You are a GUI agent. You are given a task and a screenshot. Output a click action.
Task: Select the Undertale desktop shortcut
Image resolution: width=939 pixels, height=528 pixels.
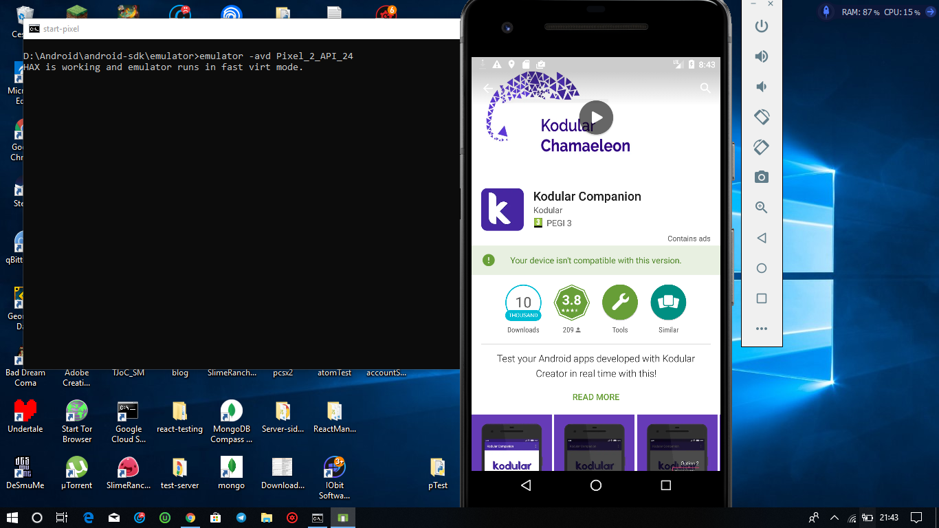coord(25,417)
